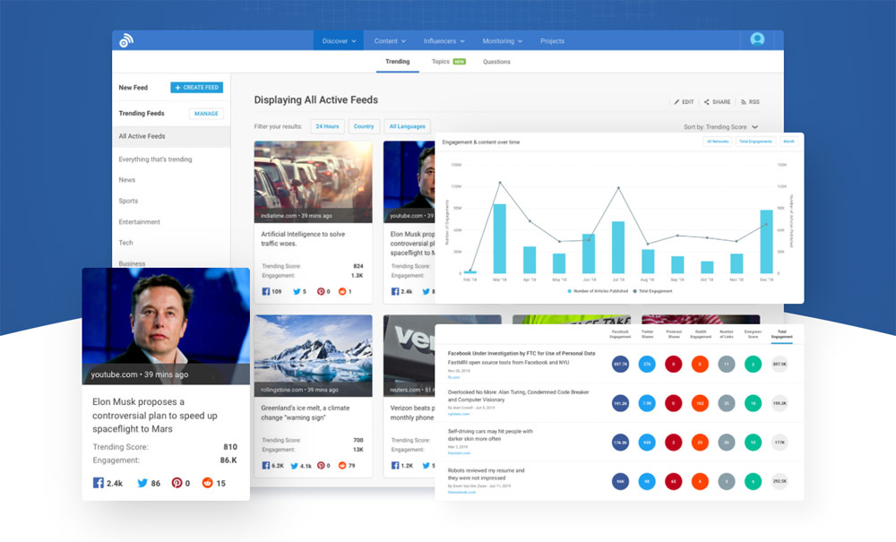The width and height of the screenshot is (896, 542).
Task: Open 'Greenland's ice melt' article headline
Action: [x=306, y=412]
